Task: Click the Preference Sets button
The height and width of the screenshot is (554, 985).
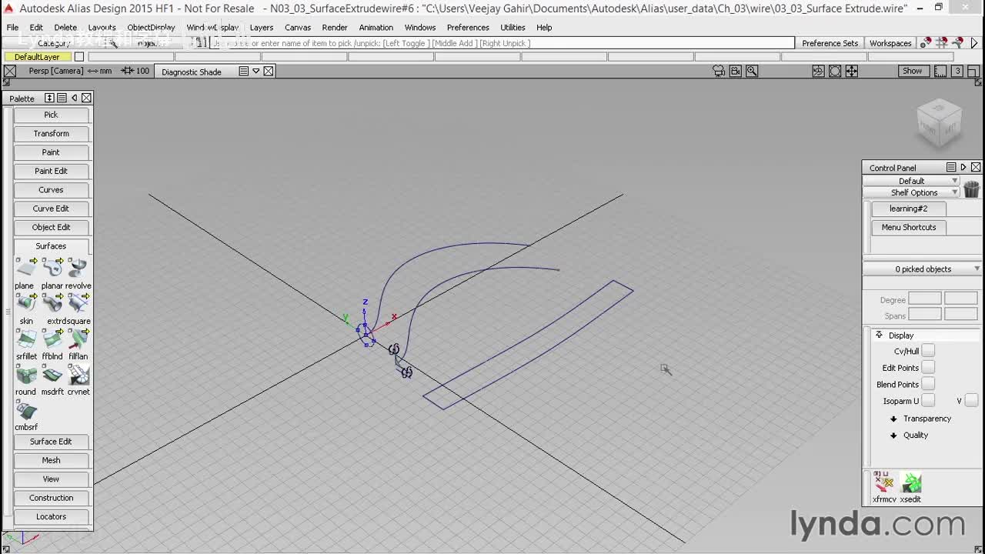Action: 830,43
